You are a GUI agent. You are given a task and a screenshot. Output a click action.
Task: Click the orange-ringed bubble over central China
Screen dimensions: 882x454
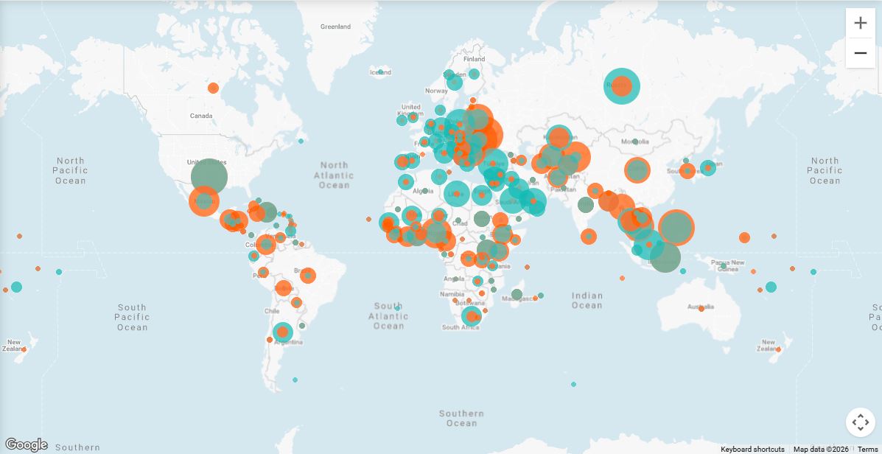click(x=637, y=170)
